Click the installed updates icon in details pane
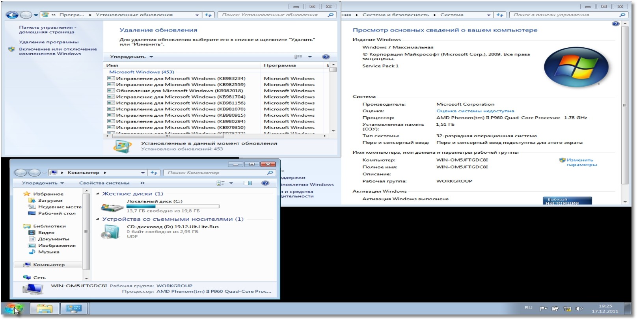The width and height of the screenshot is (637, 320). (122, 146)
